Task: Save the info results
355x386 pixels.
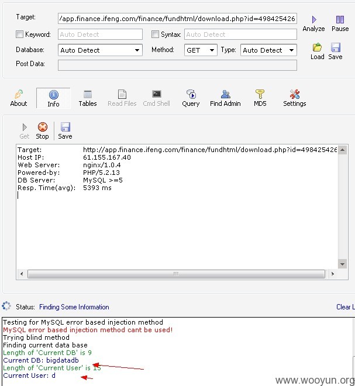Action: point(66,131)
